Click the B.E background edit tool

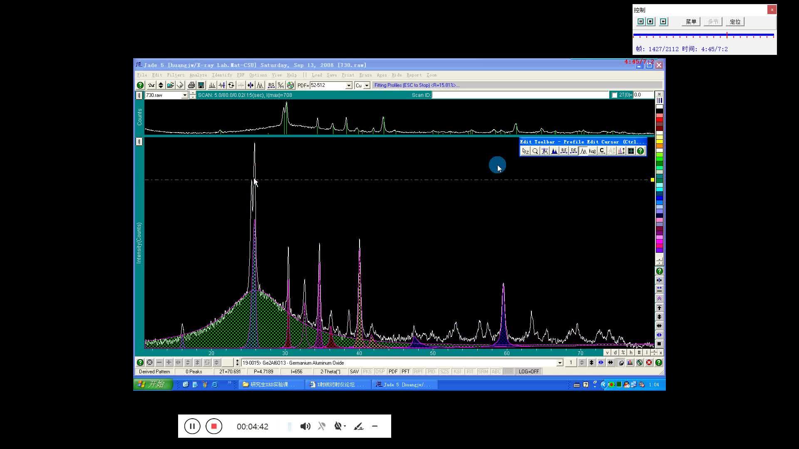click(x=563, y=151)
